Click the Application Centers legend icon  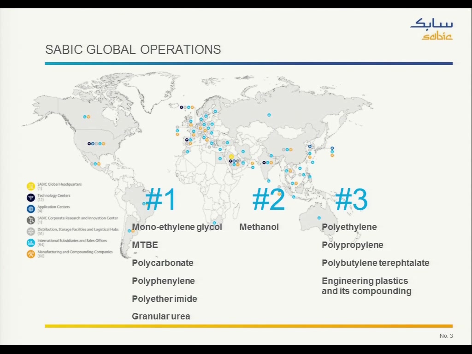click(31, 209)
